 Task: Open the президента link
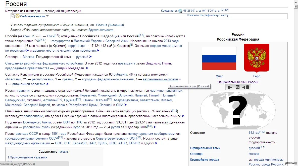point(127,63)
